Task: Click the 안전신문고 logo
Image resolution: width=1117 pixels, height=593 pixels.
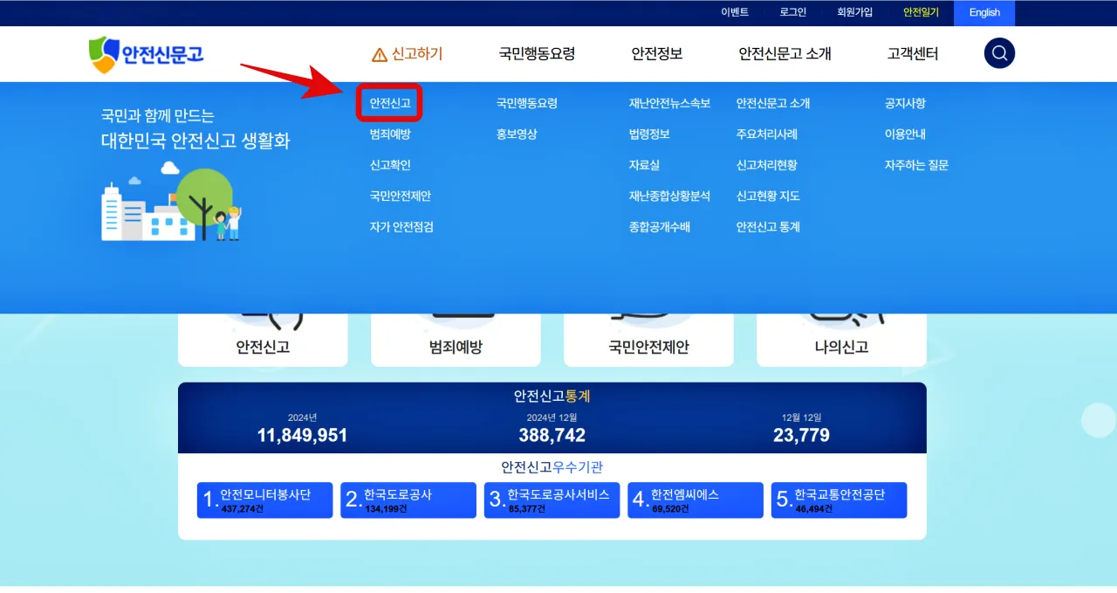Action: point(146,53)
